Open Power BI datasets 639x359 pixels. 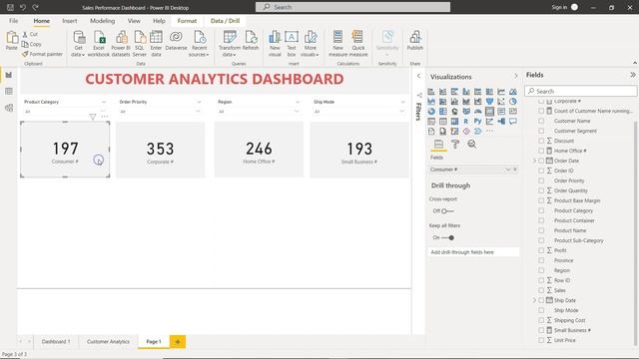(x=121, y=38)
